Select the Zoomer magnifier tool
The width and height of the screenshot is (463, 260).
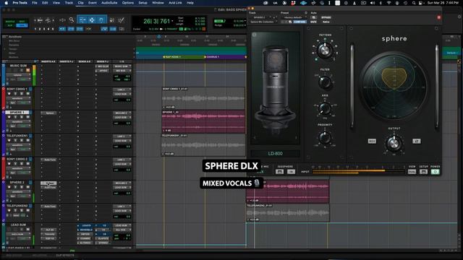tap(72, 20)
